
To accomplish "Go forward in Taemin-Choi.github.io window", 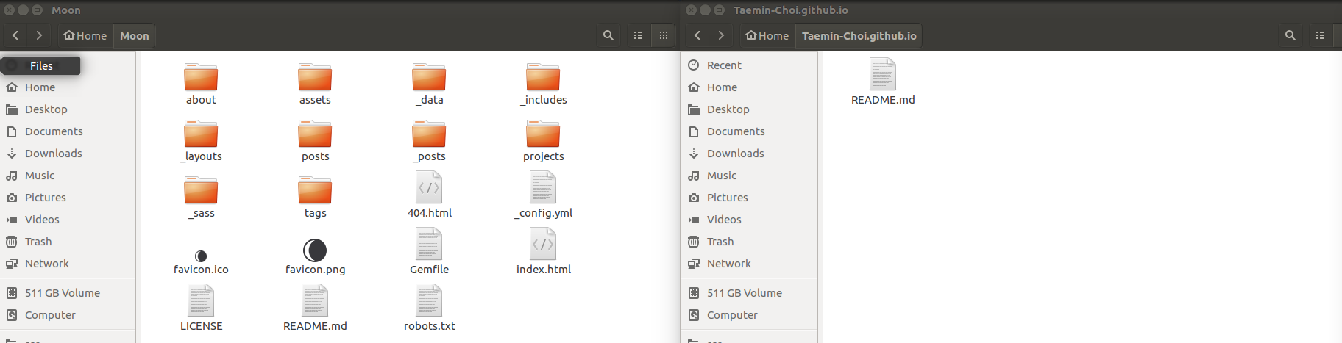I will pyautogui.click(x=721, y=35).
